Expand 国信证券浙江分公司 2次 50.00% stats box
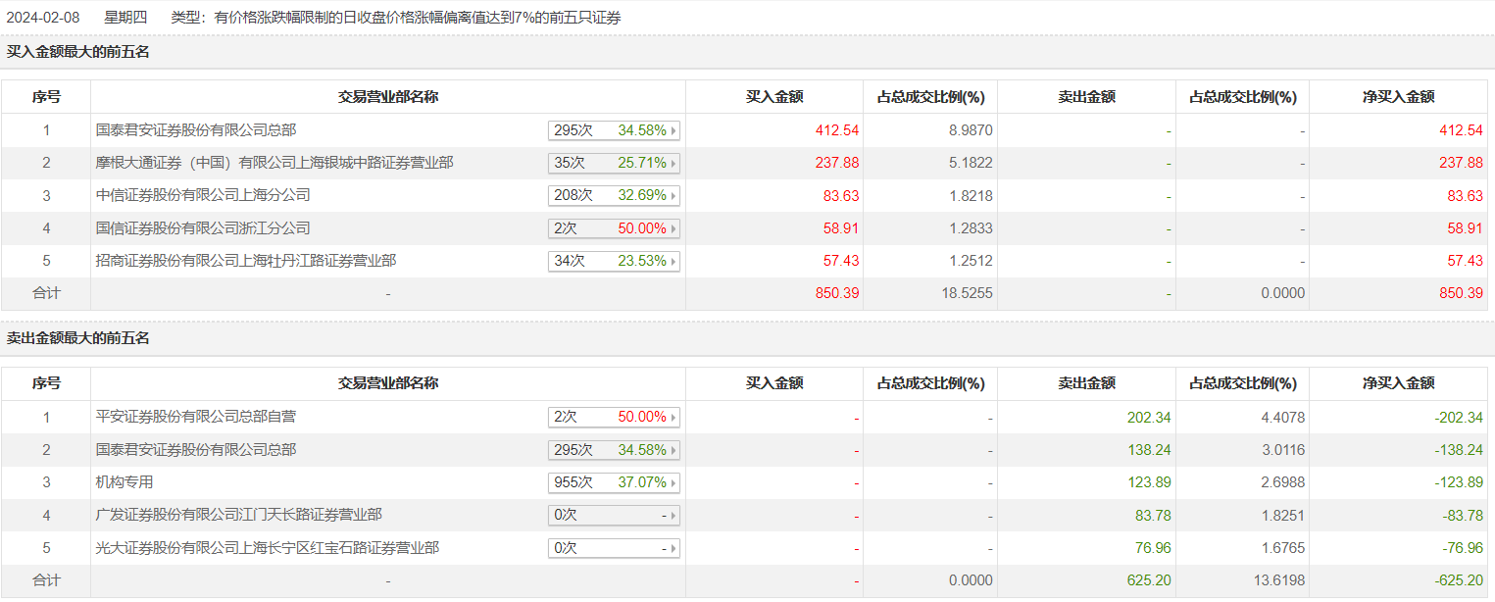 [x=614, y=228]
